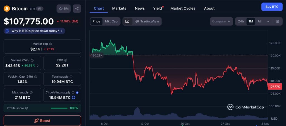Set chart range to All

coord(259,21)
